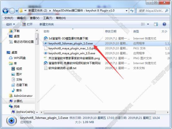Open the 文件(F) menu

pos(9,18)
